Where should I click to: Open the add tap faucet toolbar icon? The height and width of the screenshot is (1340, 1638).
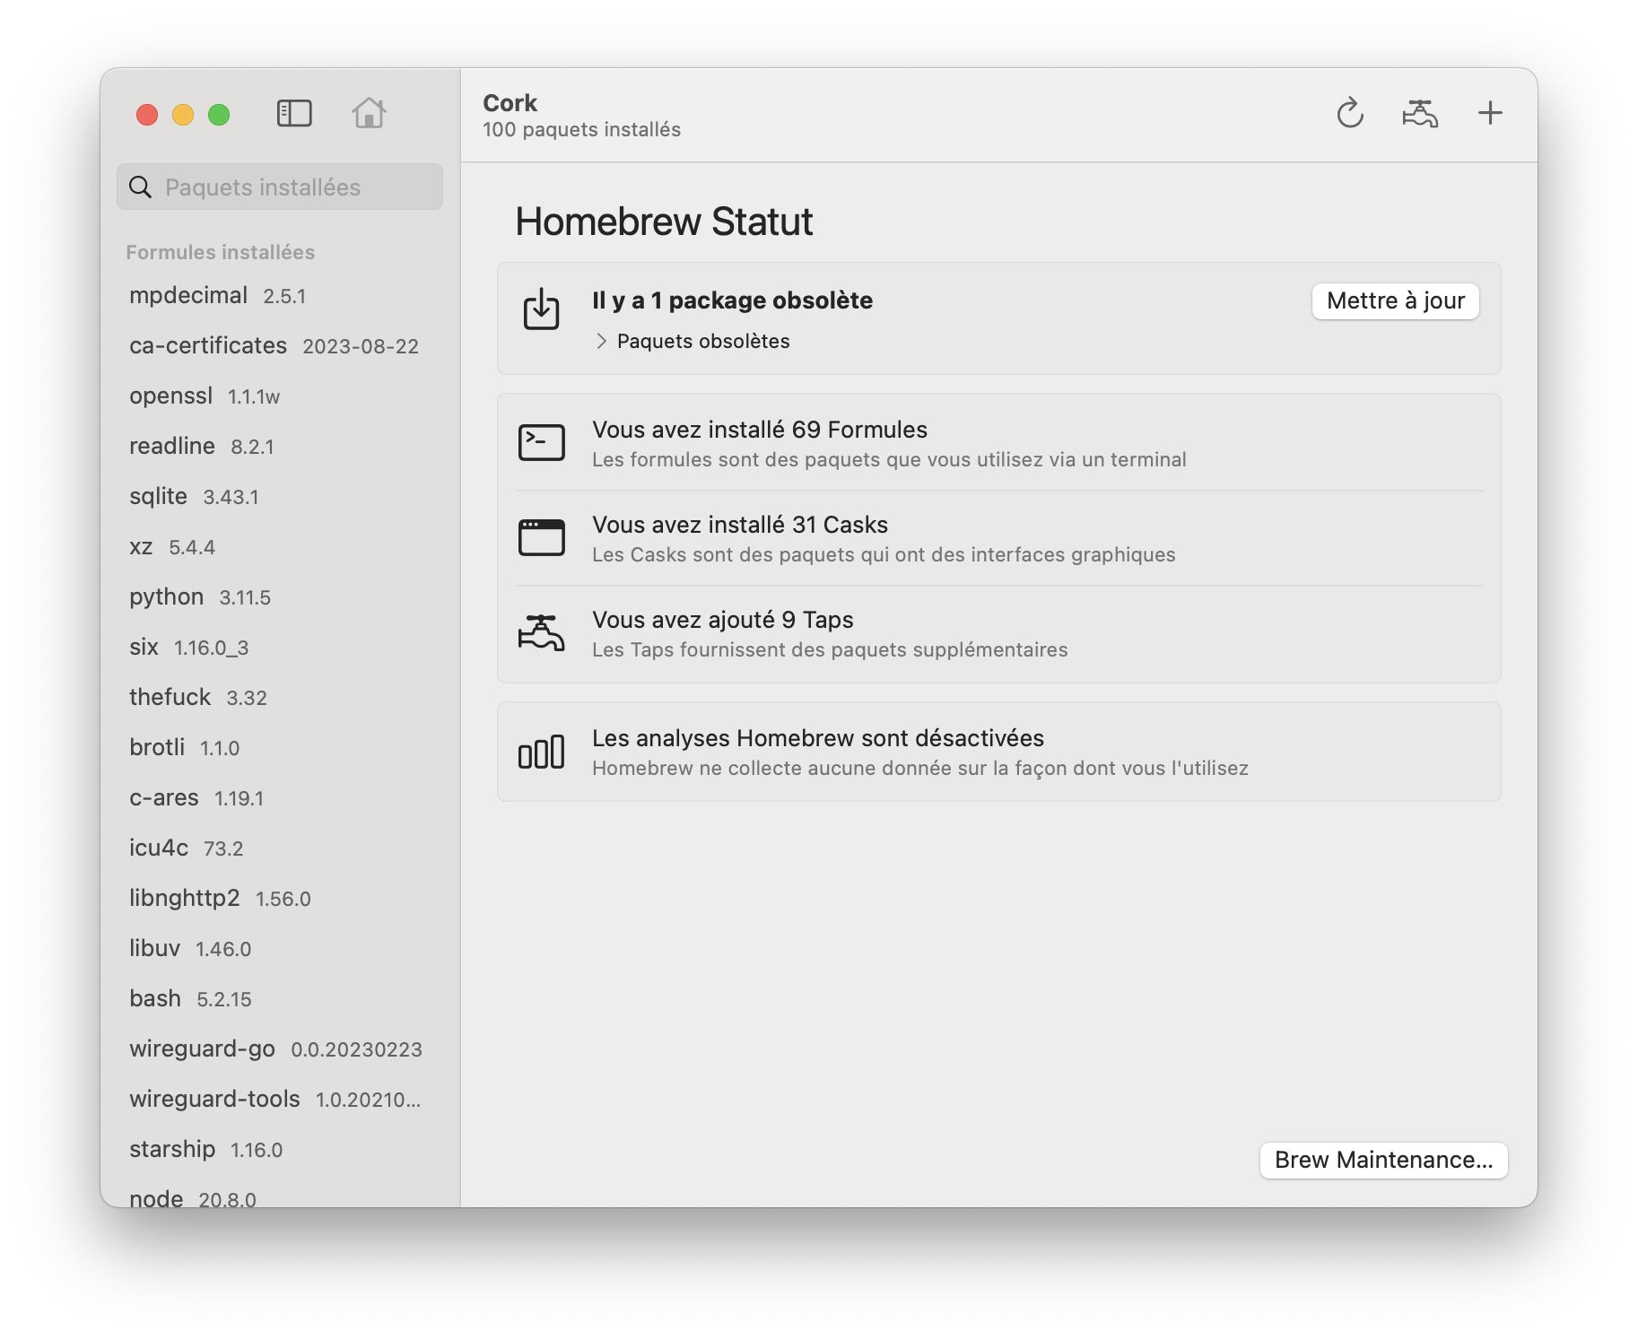(1420, 114)
